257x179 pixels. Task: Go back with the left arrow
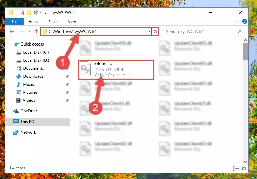point(12,31)
